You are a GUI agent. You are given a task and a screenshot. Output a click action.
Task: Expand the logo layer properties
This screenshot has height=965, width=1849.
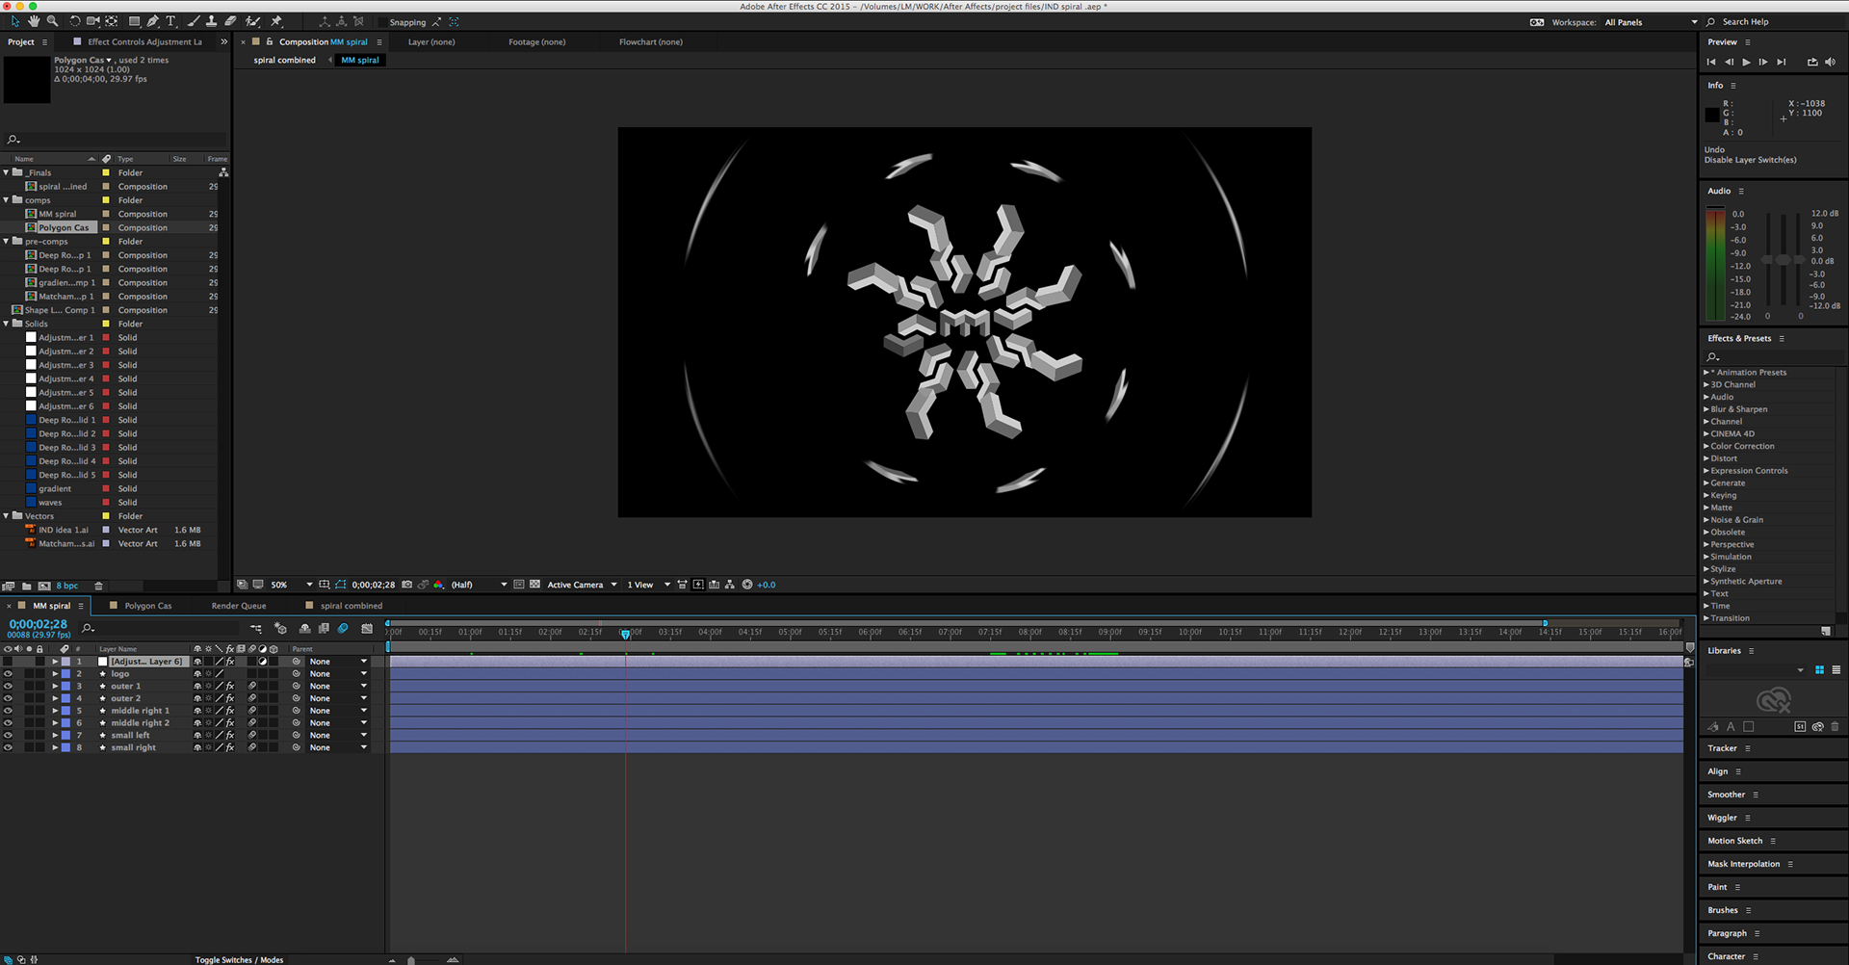point(55,674)
